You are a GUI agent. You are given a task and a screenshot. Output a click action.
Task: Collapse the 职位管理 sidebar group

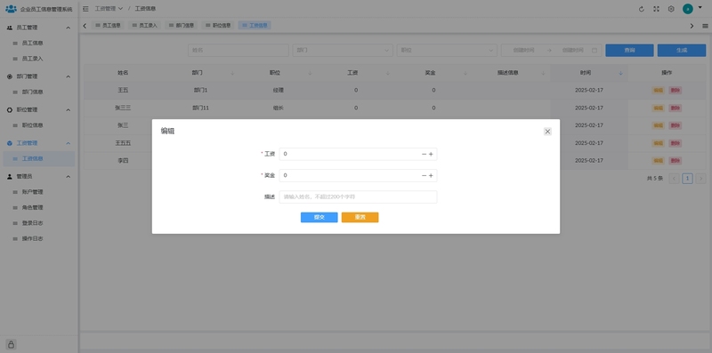pos(69,109)
